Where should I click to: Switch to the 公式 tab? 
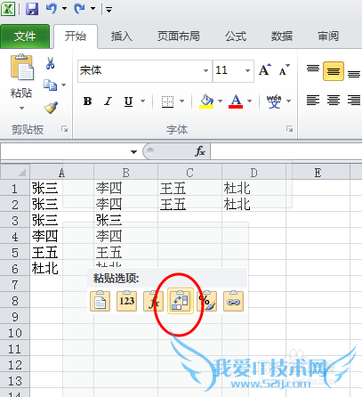pyautogui.click(x=236, y=36)
